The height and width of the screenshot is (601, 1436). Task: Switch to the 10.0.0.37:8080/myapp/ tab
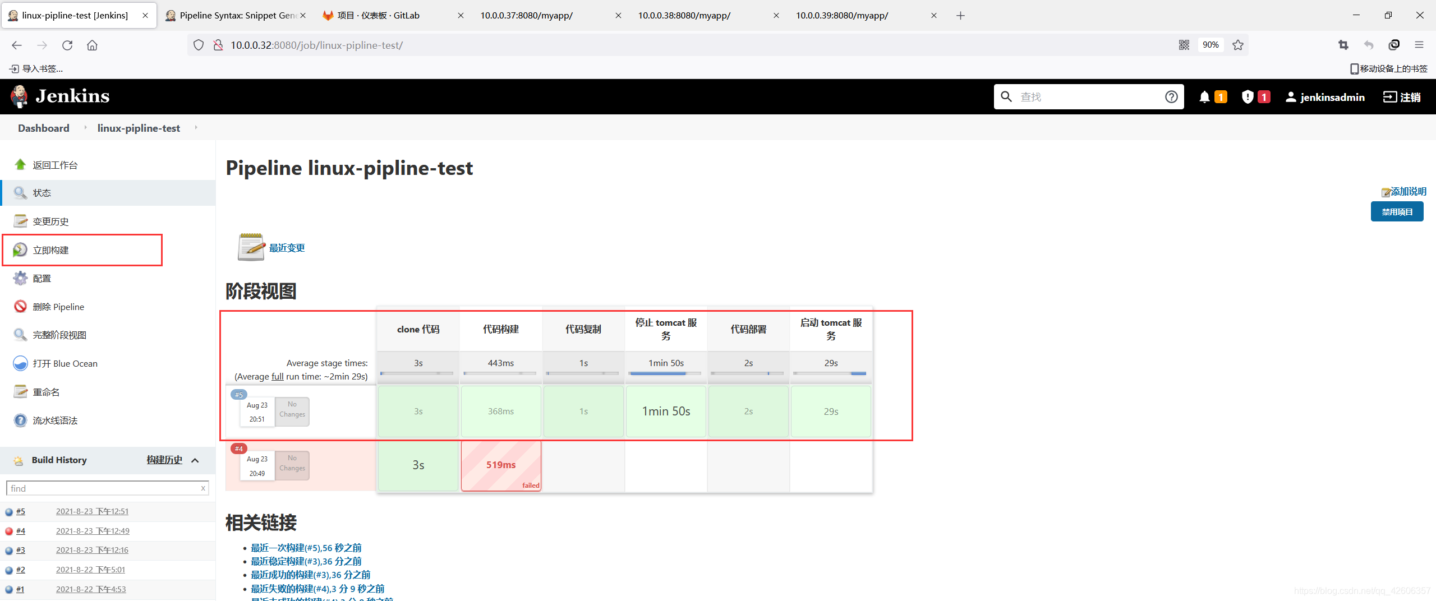point(550,16)
